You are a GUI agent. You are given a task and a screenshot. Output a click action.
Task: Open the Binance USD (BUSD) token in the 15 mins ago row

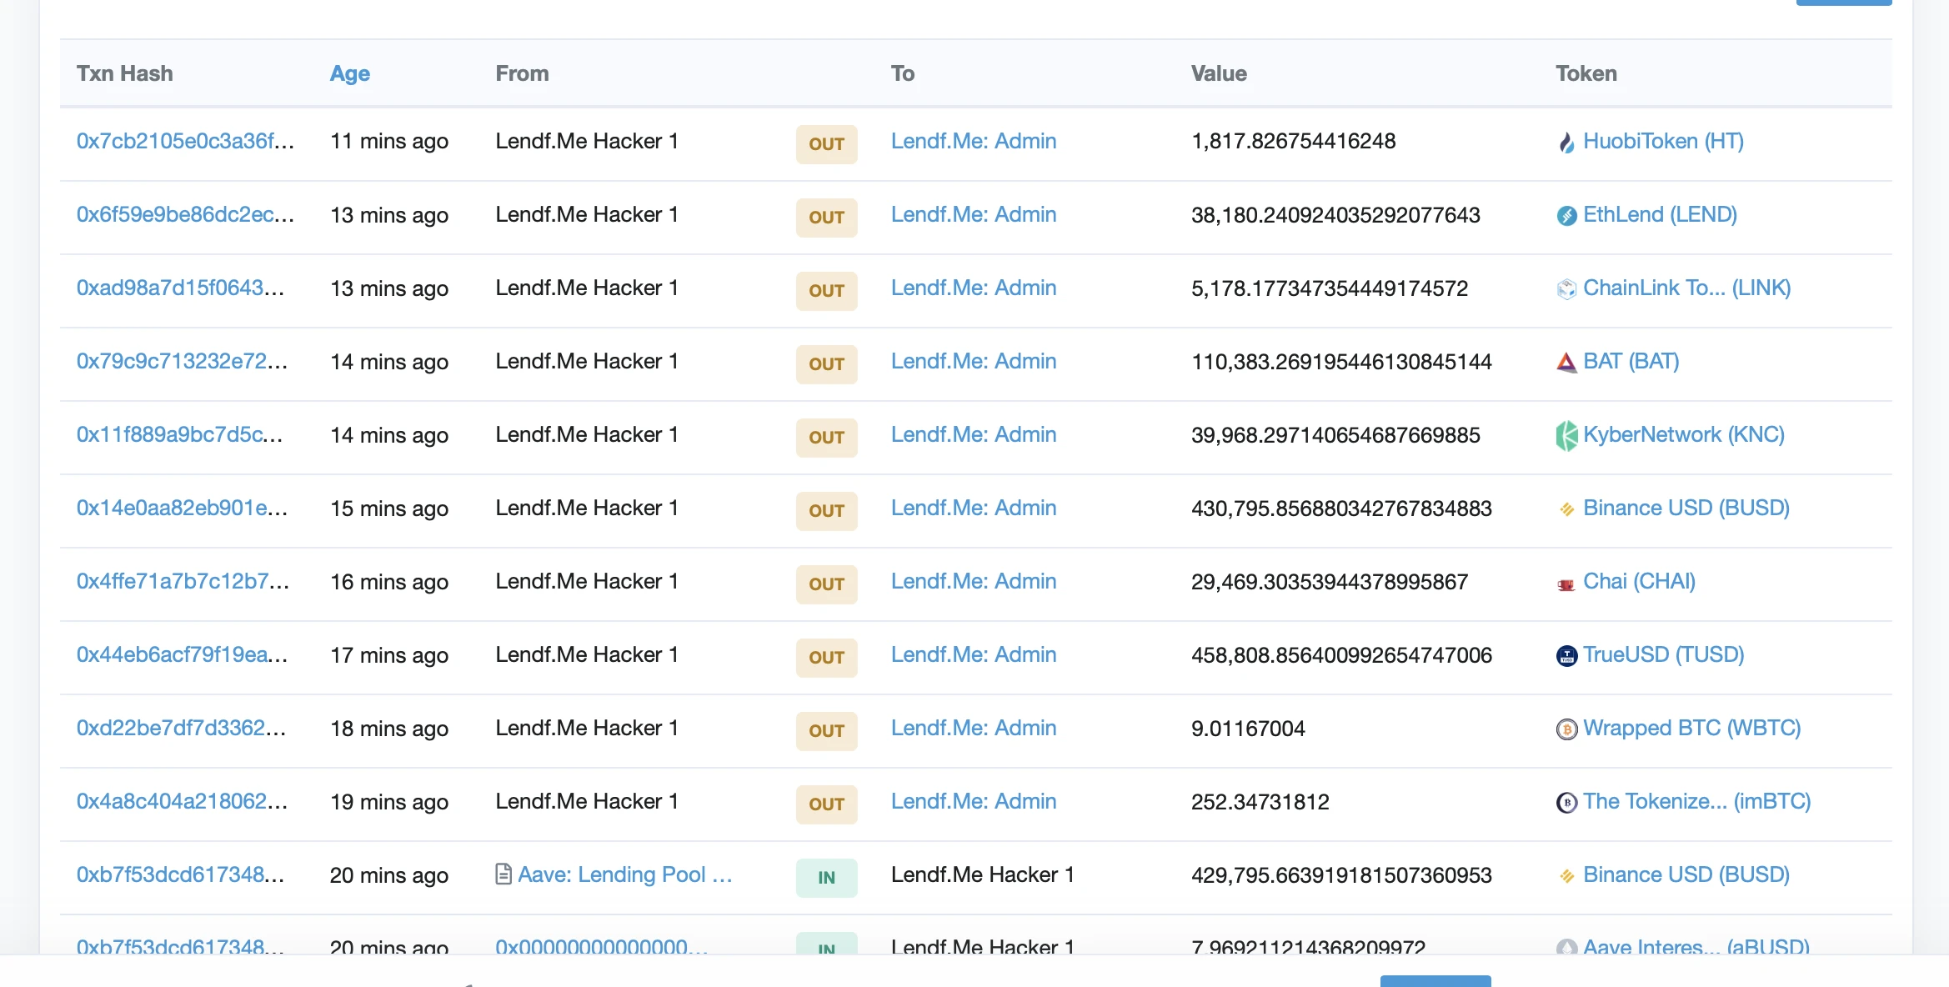click(1686, 508)
